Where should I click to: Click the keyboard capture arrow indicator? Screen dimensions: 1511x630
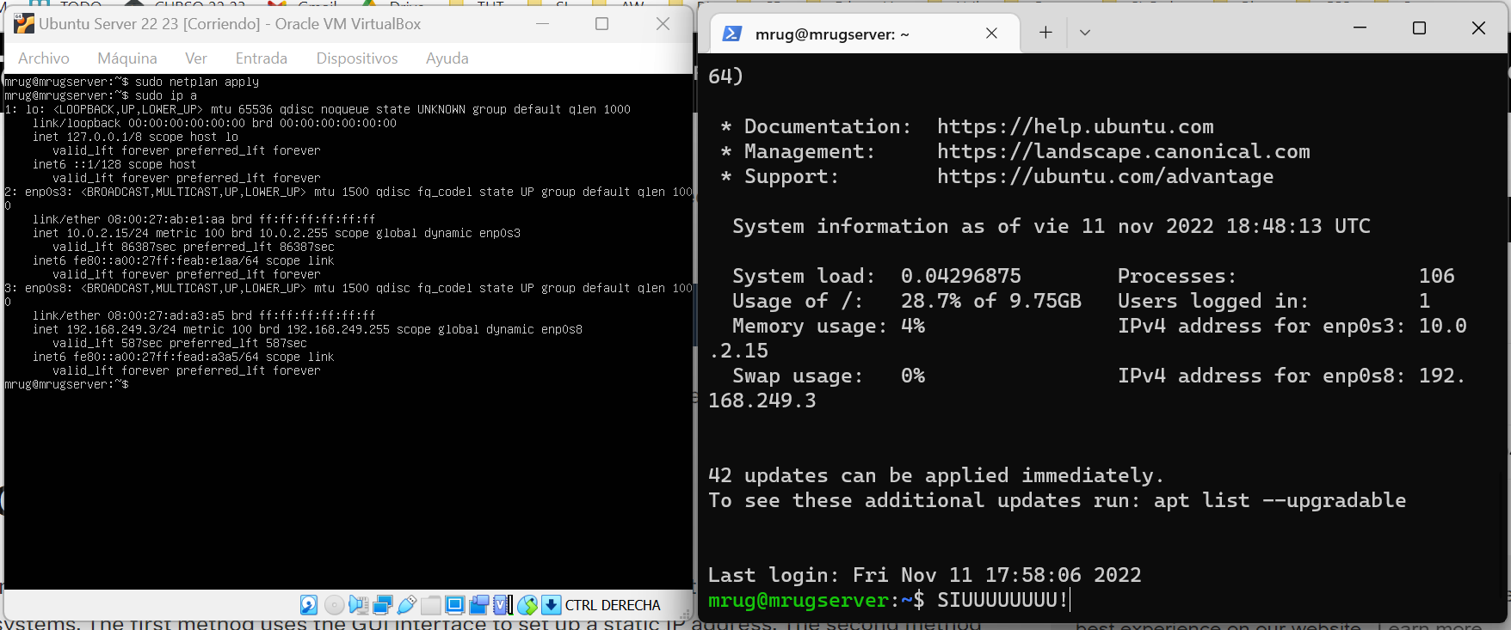(x=552, y=605)
